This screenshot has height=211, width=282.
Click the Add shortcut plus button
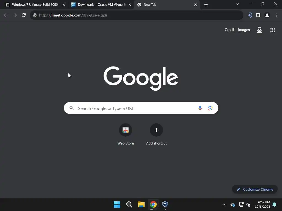click(156, 130)
